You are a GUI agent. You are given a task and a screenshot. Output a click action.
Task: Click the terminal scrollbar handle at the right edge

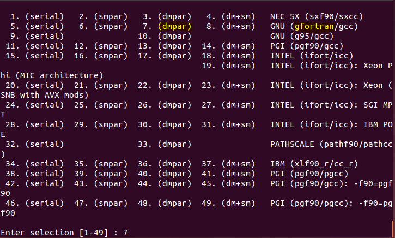(x=392, y=229)
